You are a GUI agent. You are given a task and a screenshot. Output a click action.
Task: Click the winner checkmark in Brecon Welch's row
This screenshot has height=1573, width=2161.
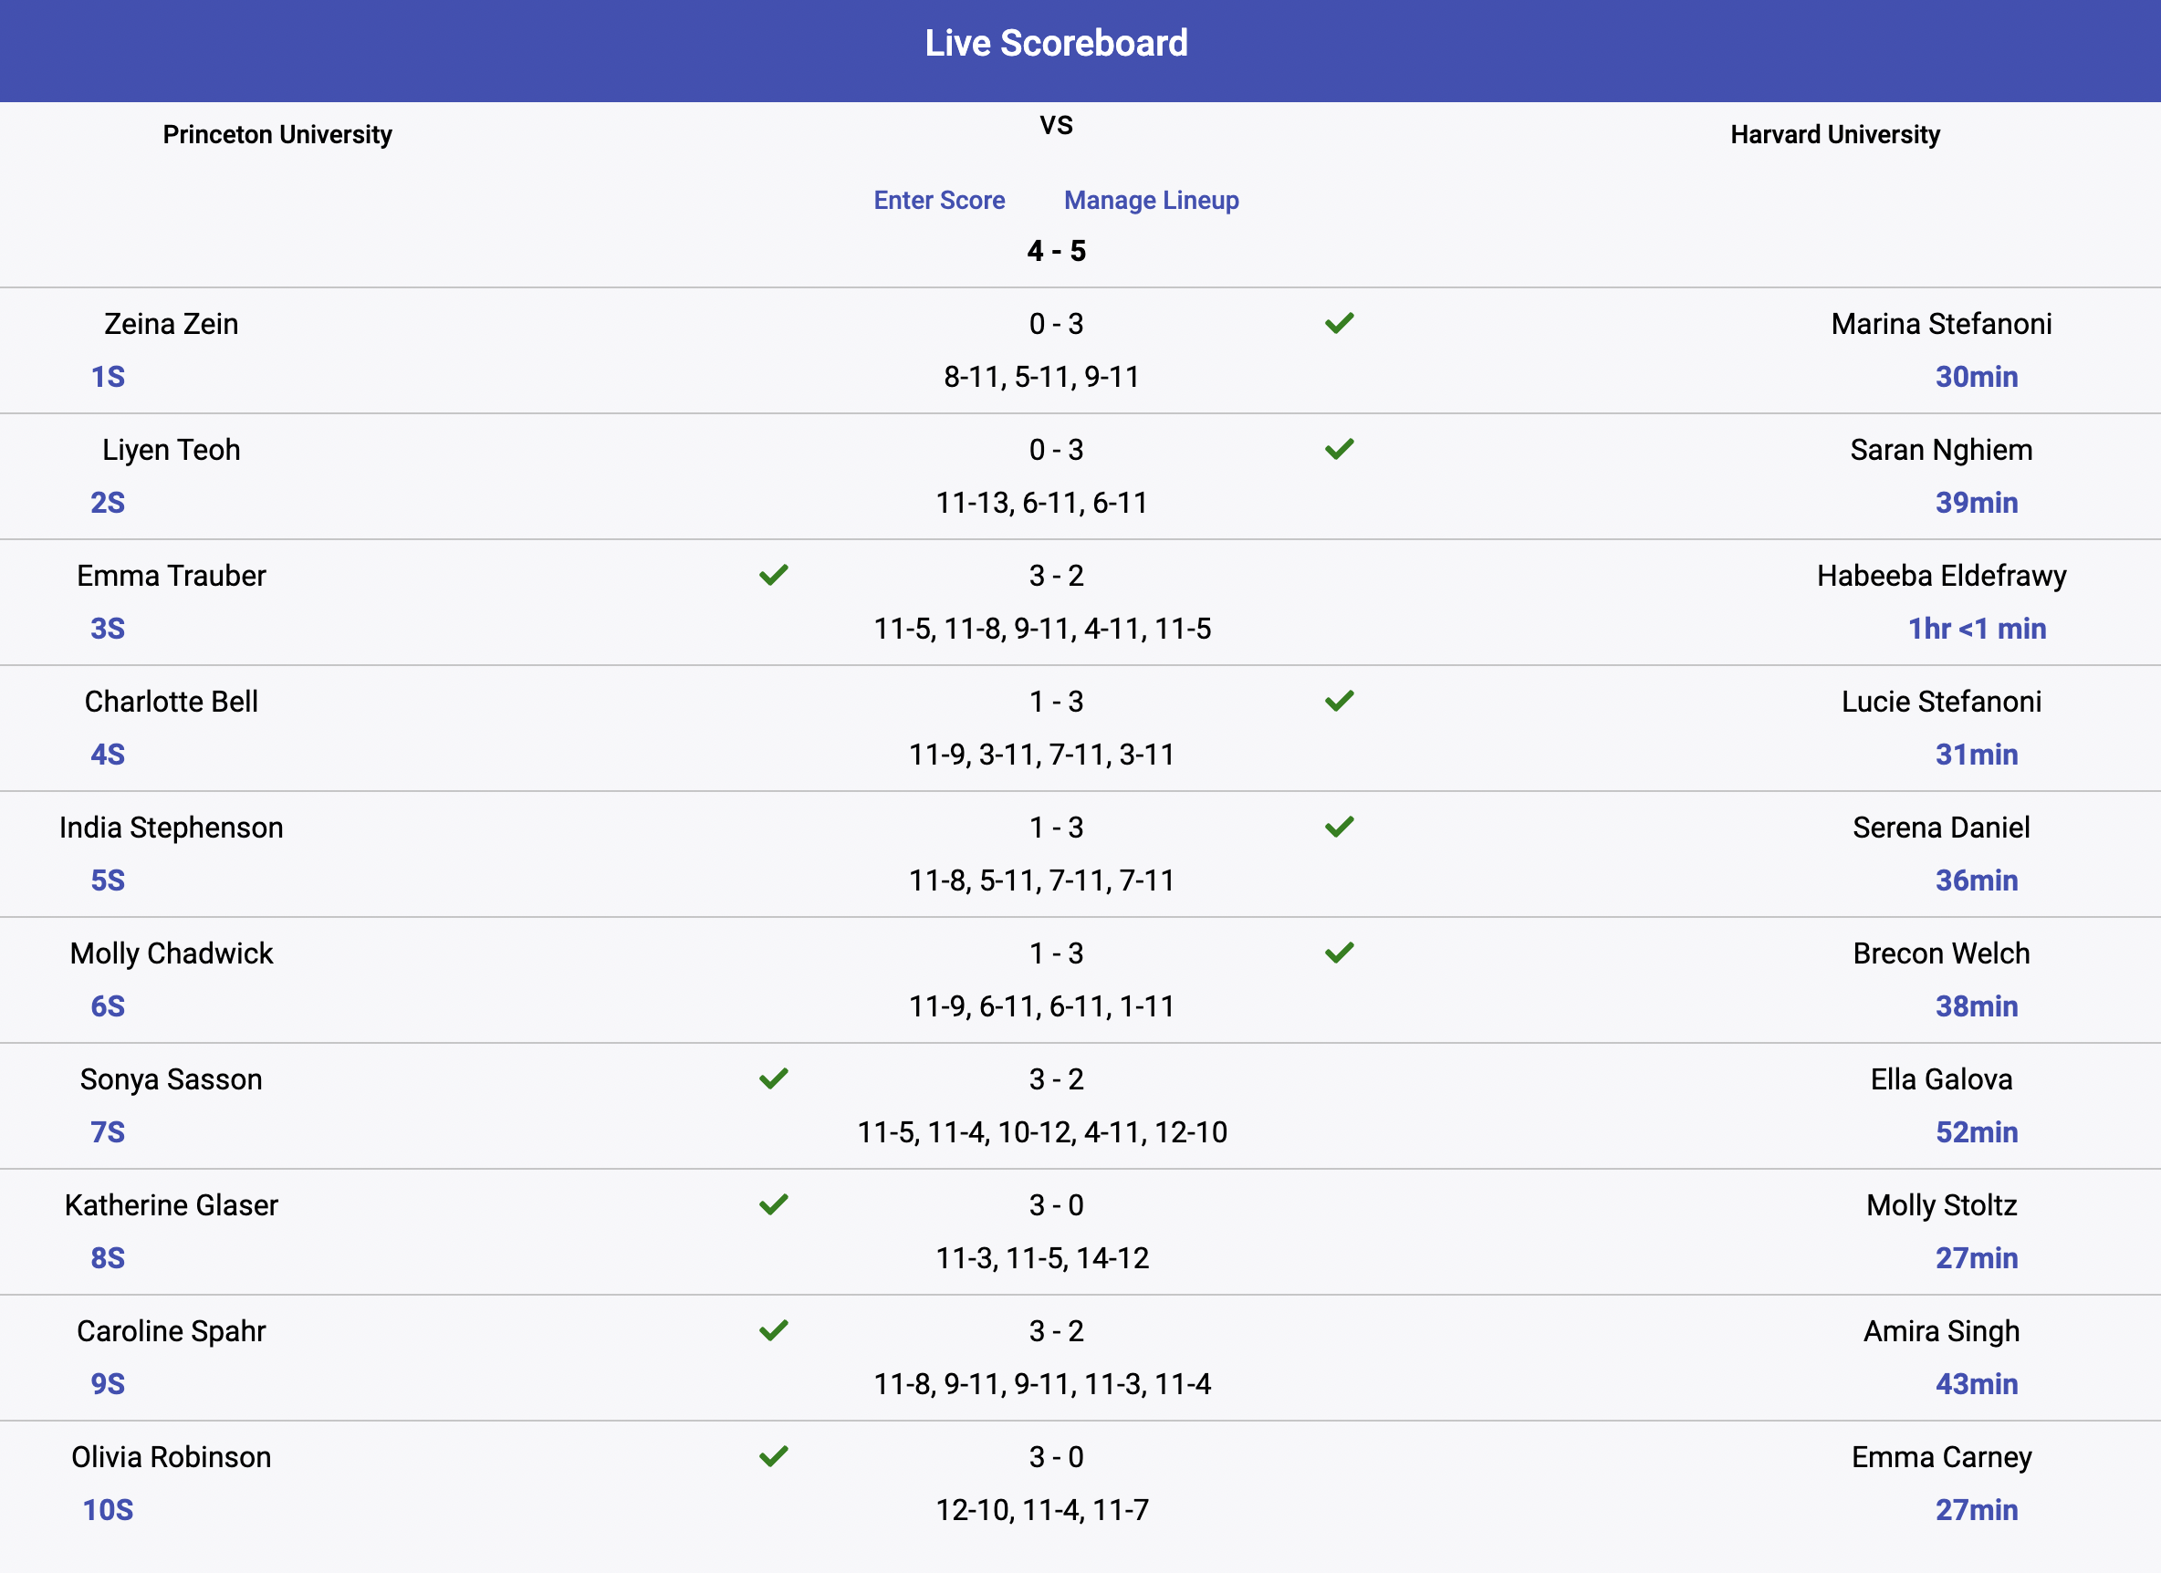click(1339, 953)
